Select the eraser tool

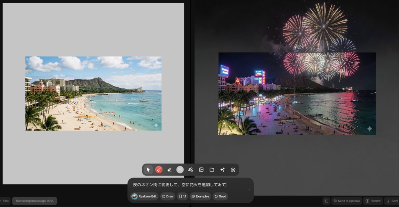coord(169,170)
